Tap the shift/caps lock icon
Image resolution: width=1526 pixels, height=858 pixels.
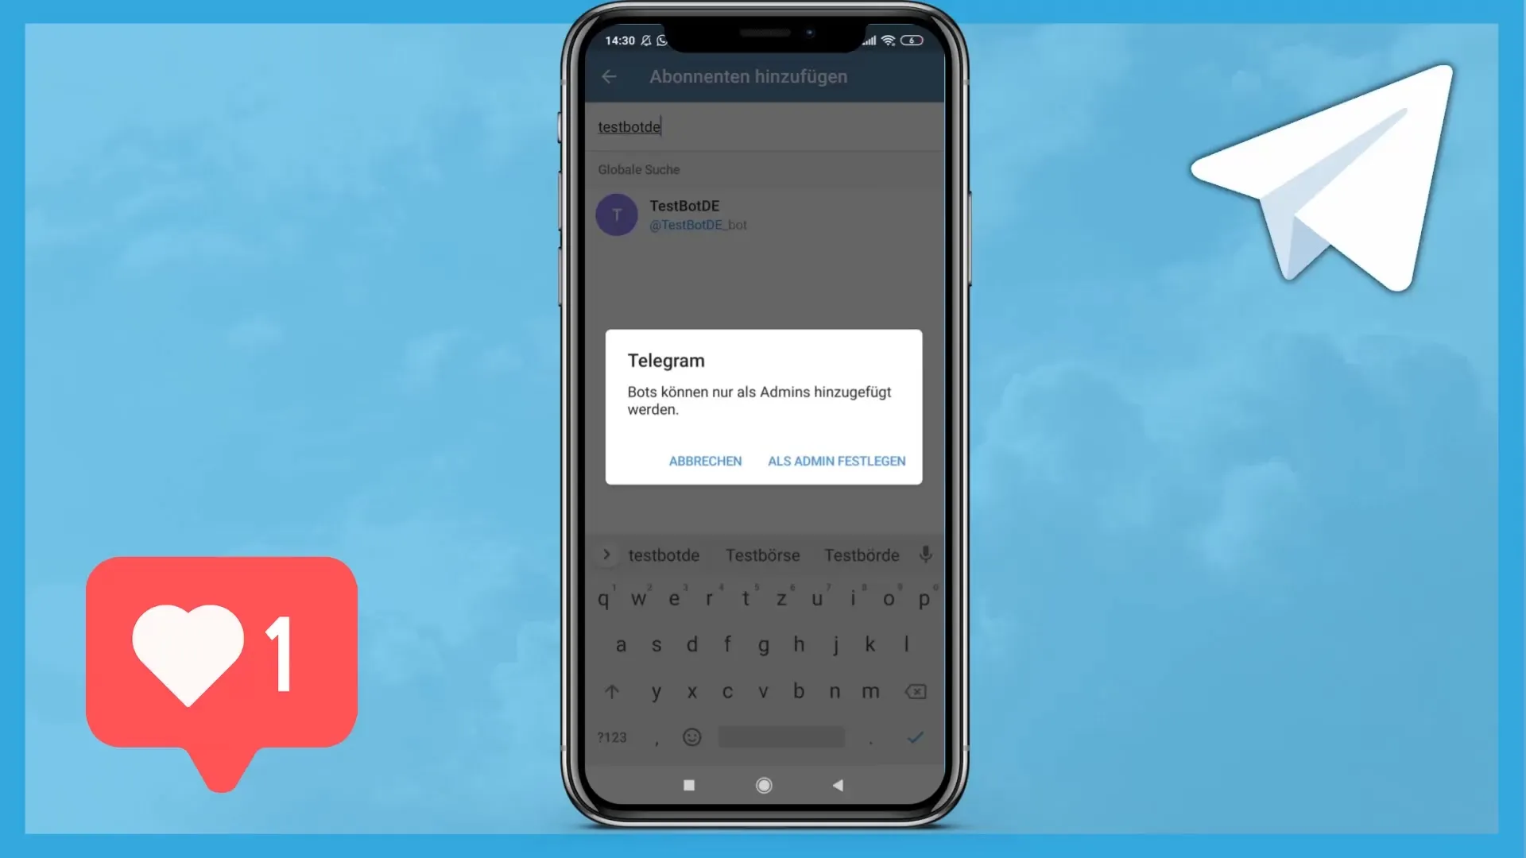click(x=612, y=690)
